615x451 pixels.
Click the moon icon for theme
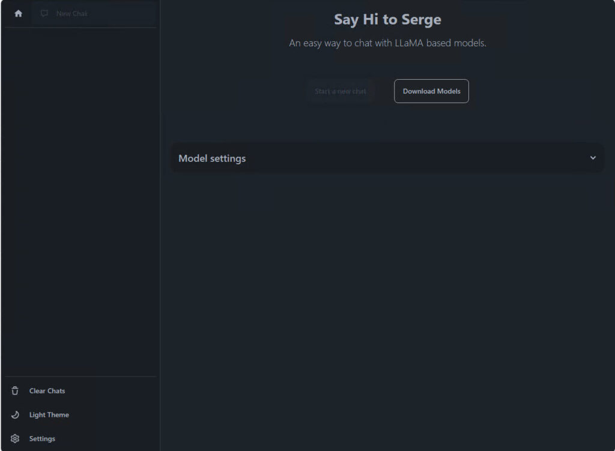(15, 414)
